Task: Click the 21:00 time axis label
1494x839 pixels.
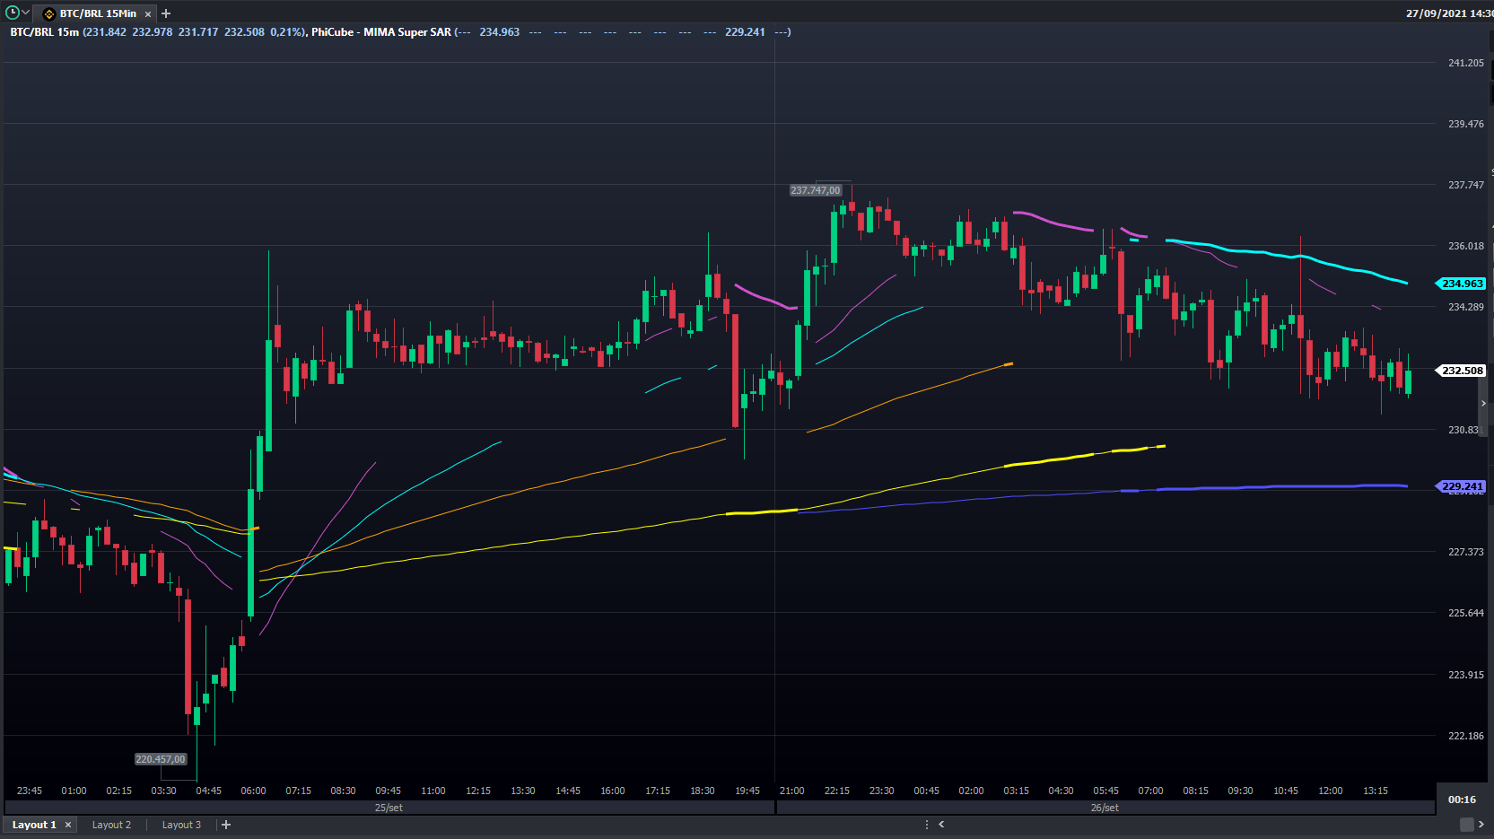Action: (791, 791)
